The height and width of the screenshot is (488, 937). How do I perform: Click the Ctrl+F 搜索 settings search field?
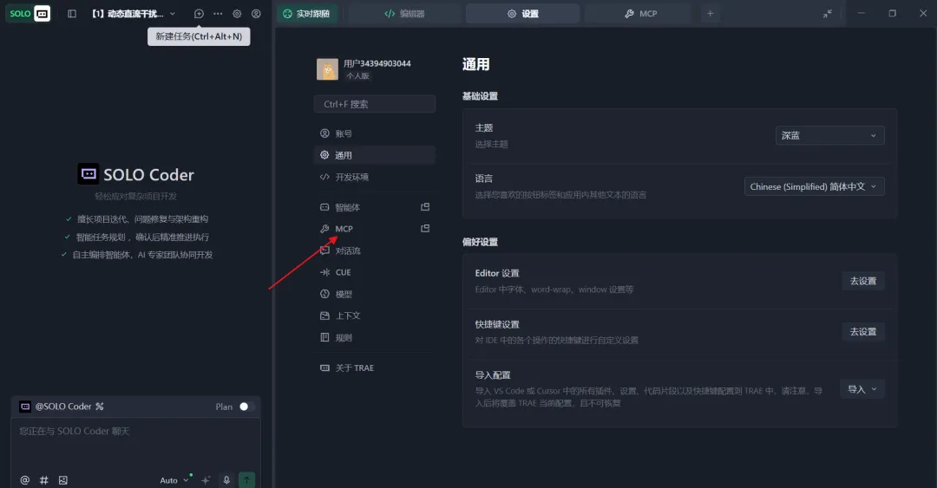click(x=375, y=104)
